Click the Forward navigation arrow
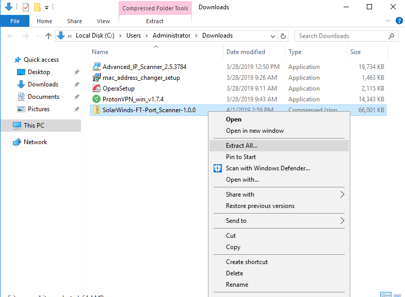405x297 pixels. pos(26,36)
